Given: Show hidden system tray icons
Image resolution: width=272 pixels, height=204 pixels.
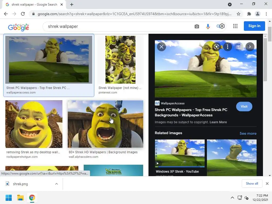Looking at the screenshot, I should point(232,198).
